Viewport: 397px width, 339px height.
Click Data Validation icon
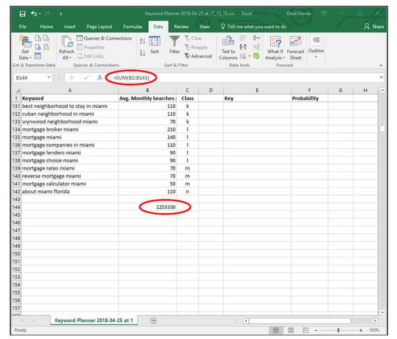[x=243, y=56]
